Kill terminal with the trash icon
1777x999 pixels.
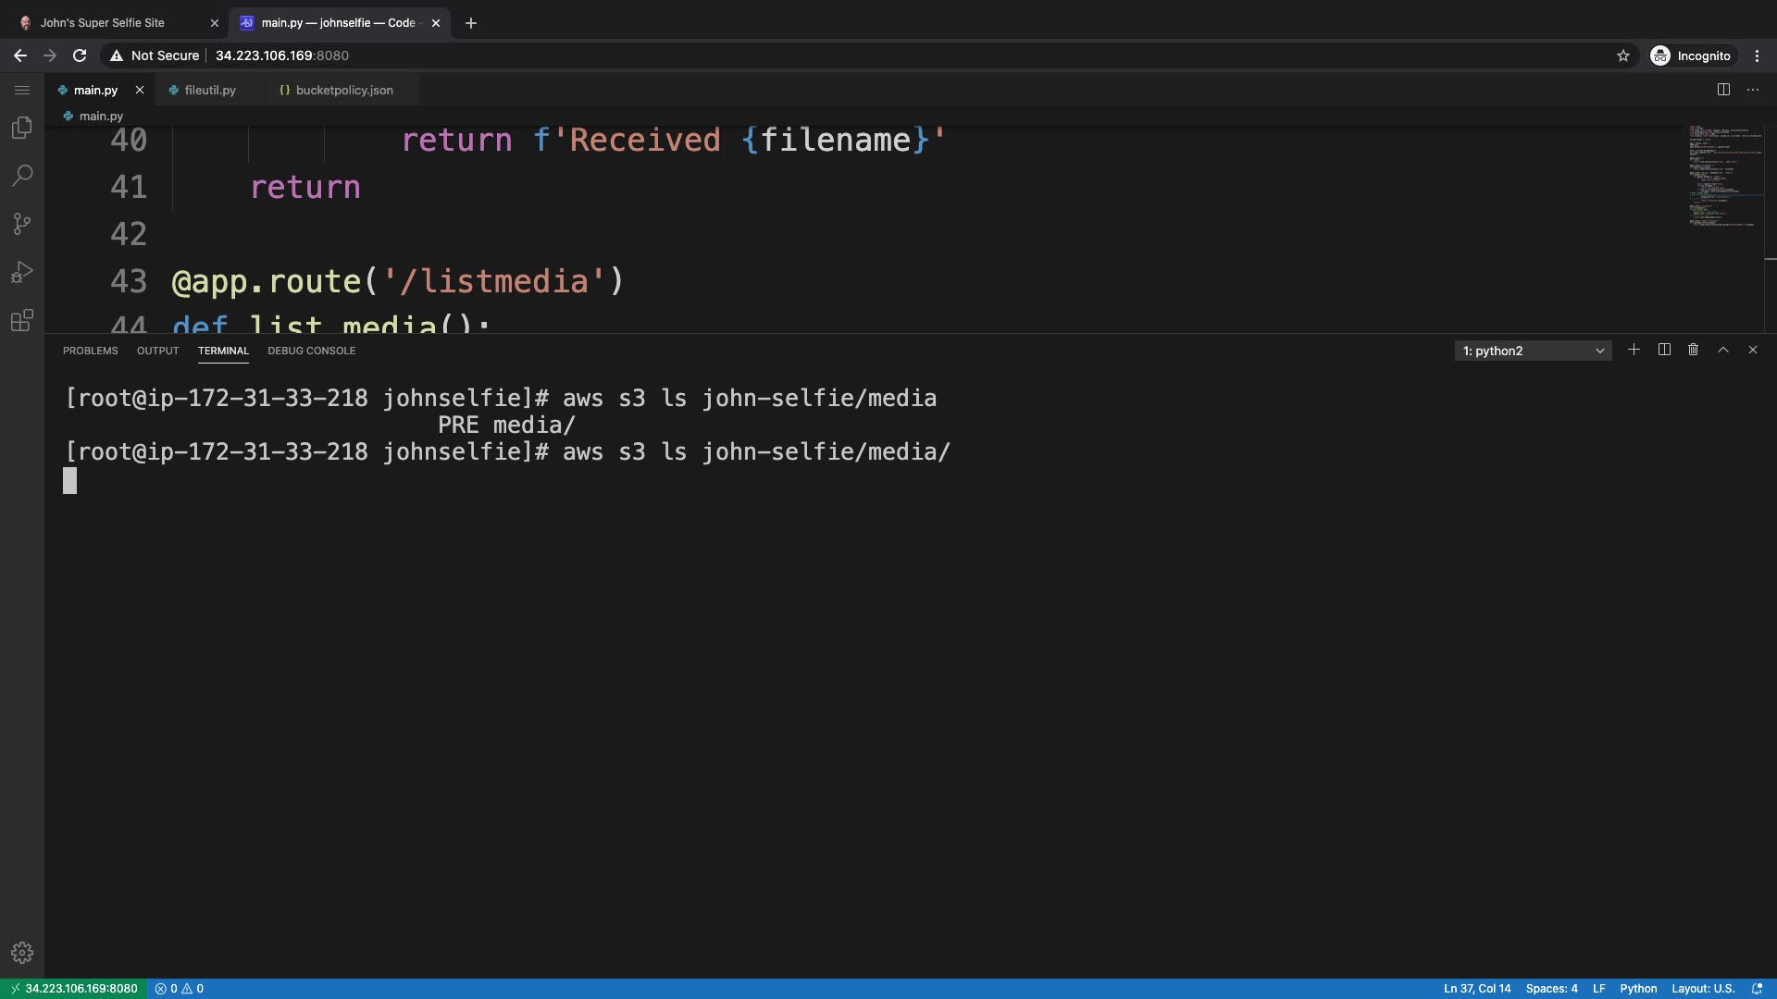1693,350
